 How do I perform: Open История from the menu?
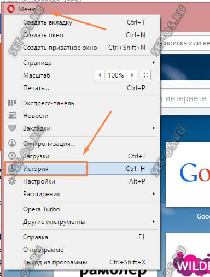pos(83,169)
